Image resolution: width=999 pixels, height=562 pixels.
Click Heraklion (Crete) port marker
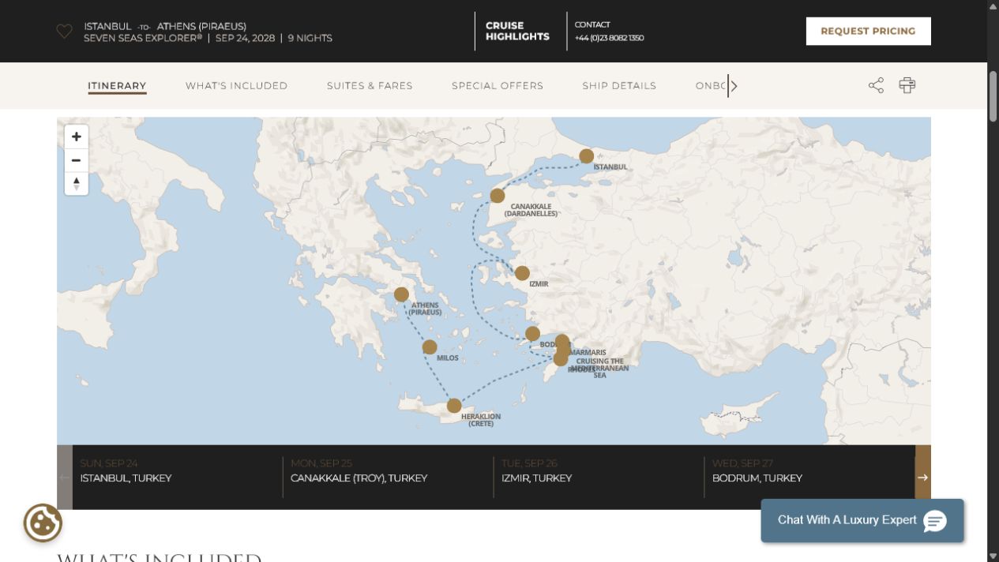pos(454,406)
